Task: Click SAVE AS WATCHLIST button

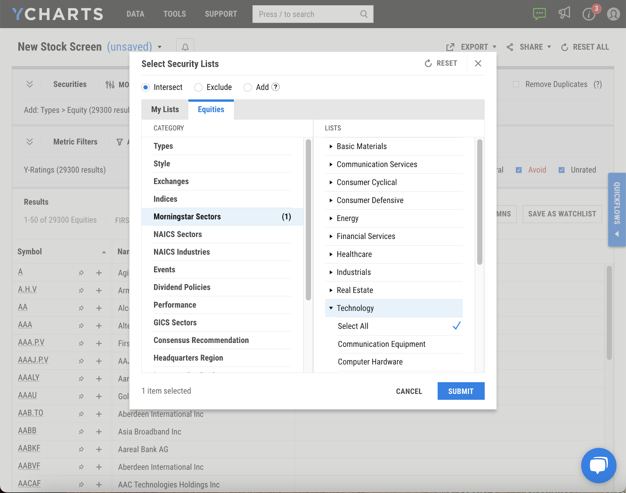Action: click(x=562, y=214)
